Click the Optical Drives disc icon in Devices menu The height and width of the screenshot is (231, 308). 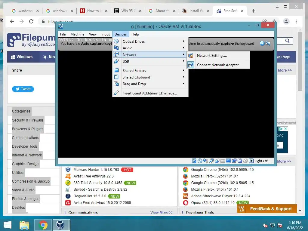coord(116,41)
